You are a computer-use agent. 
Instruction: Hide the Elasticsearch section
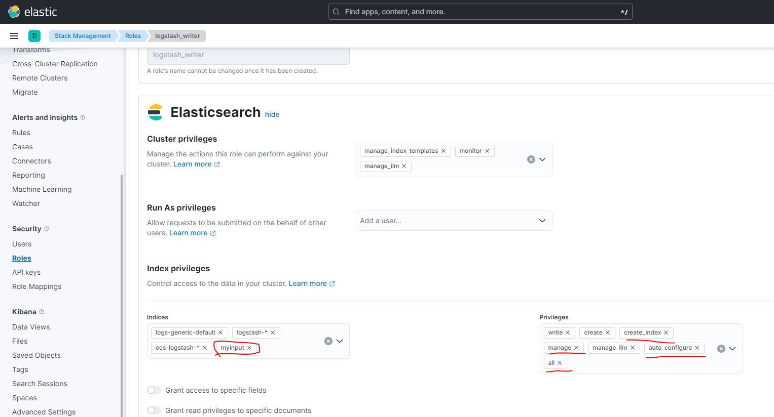tap(272, 114)
